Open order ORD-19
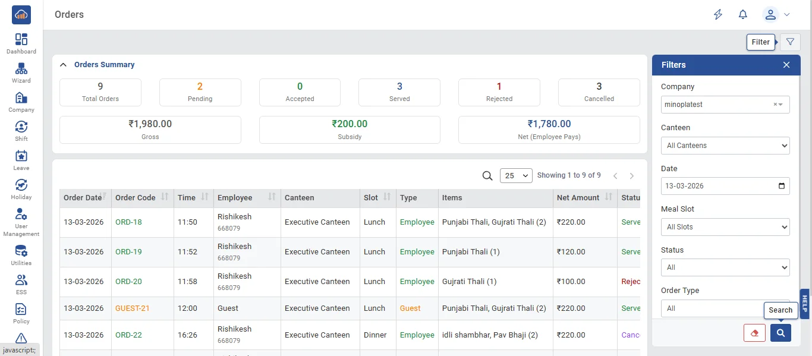This screenshot has height=356, width=812. pos(128,252)
